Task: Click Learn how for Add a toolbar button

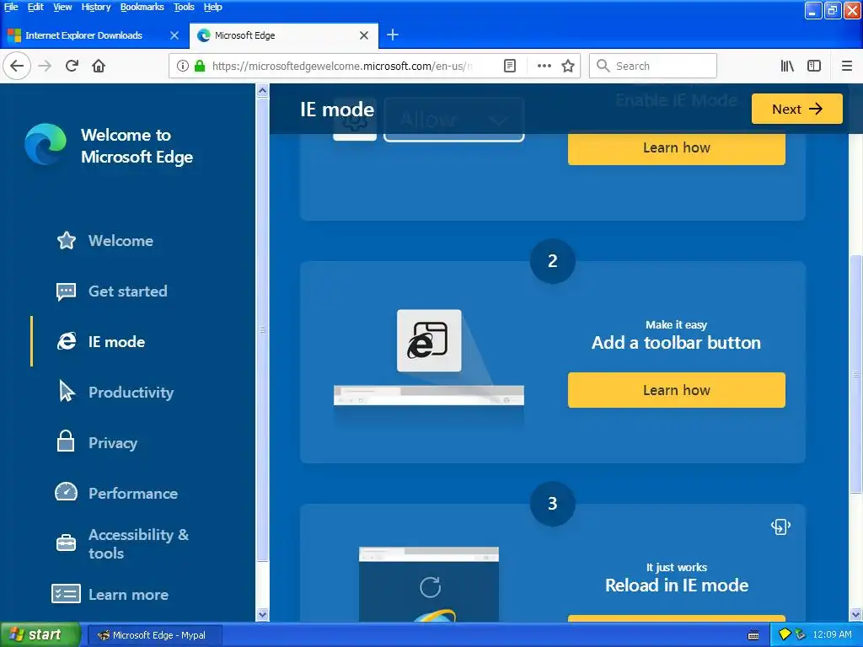Action: click(x=677, y=390)
